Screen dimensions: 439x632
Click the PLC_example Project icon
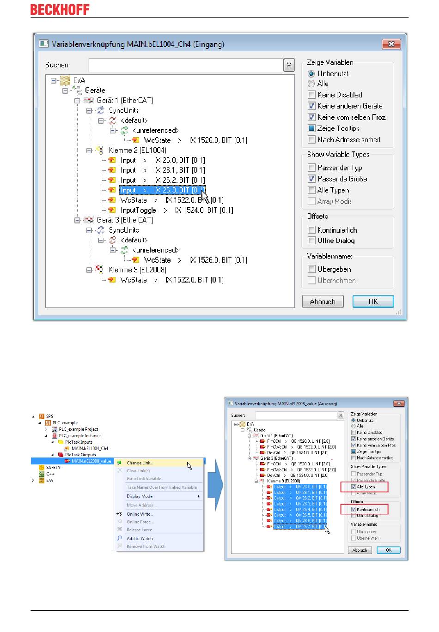pyautogui.click(x=55, y=429)
